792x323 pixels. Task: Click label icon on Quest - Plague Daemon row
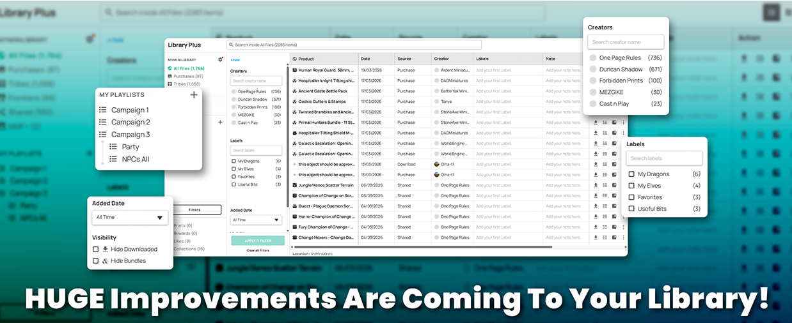pyautogui.click(x=614, y=206)
